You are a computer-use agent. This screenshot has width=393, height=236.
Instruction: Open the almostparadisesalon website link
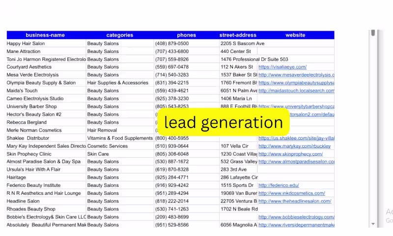296,162
